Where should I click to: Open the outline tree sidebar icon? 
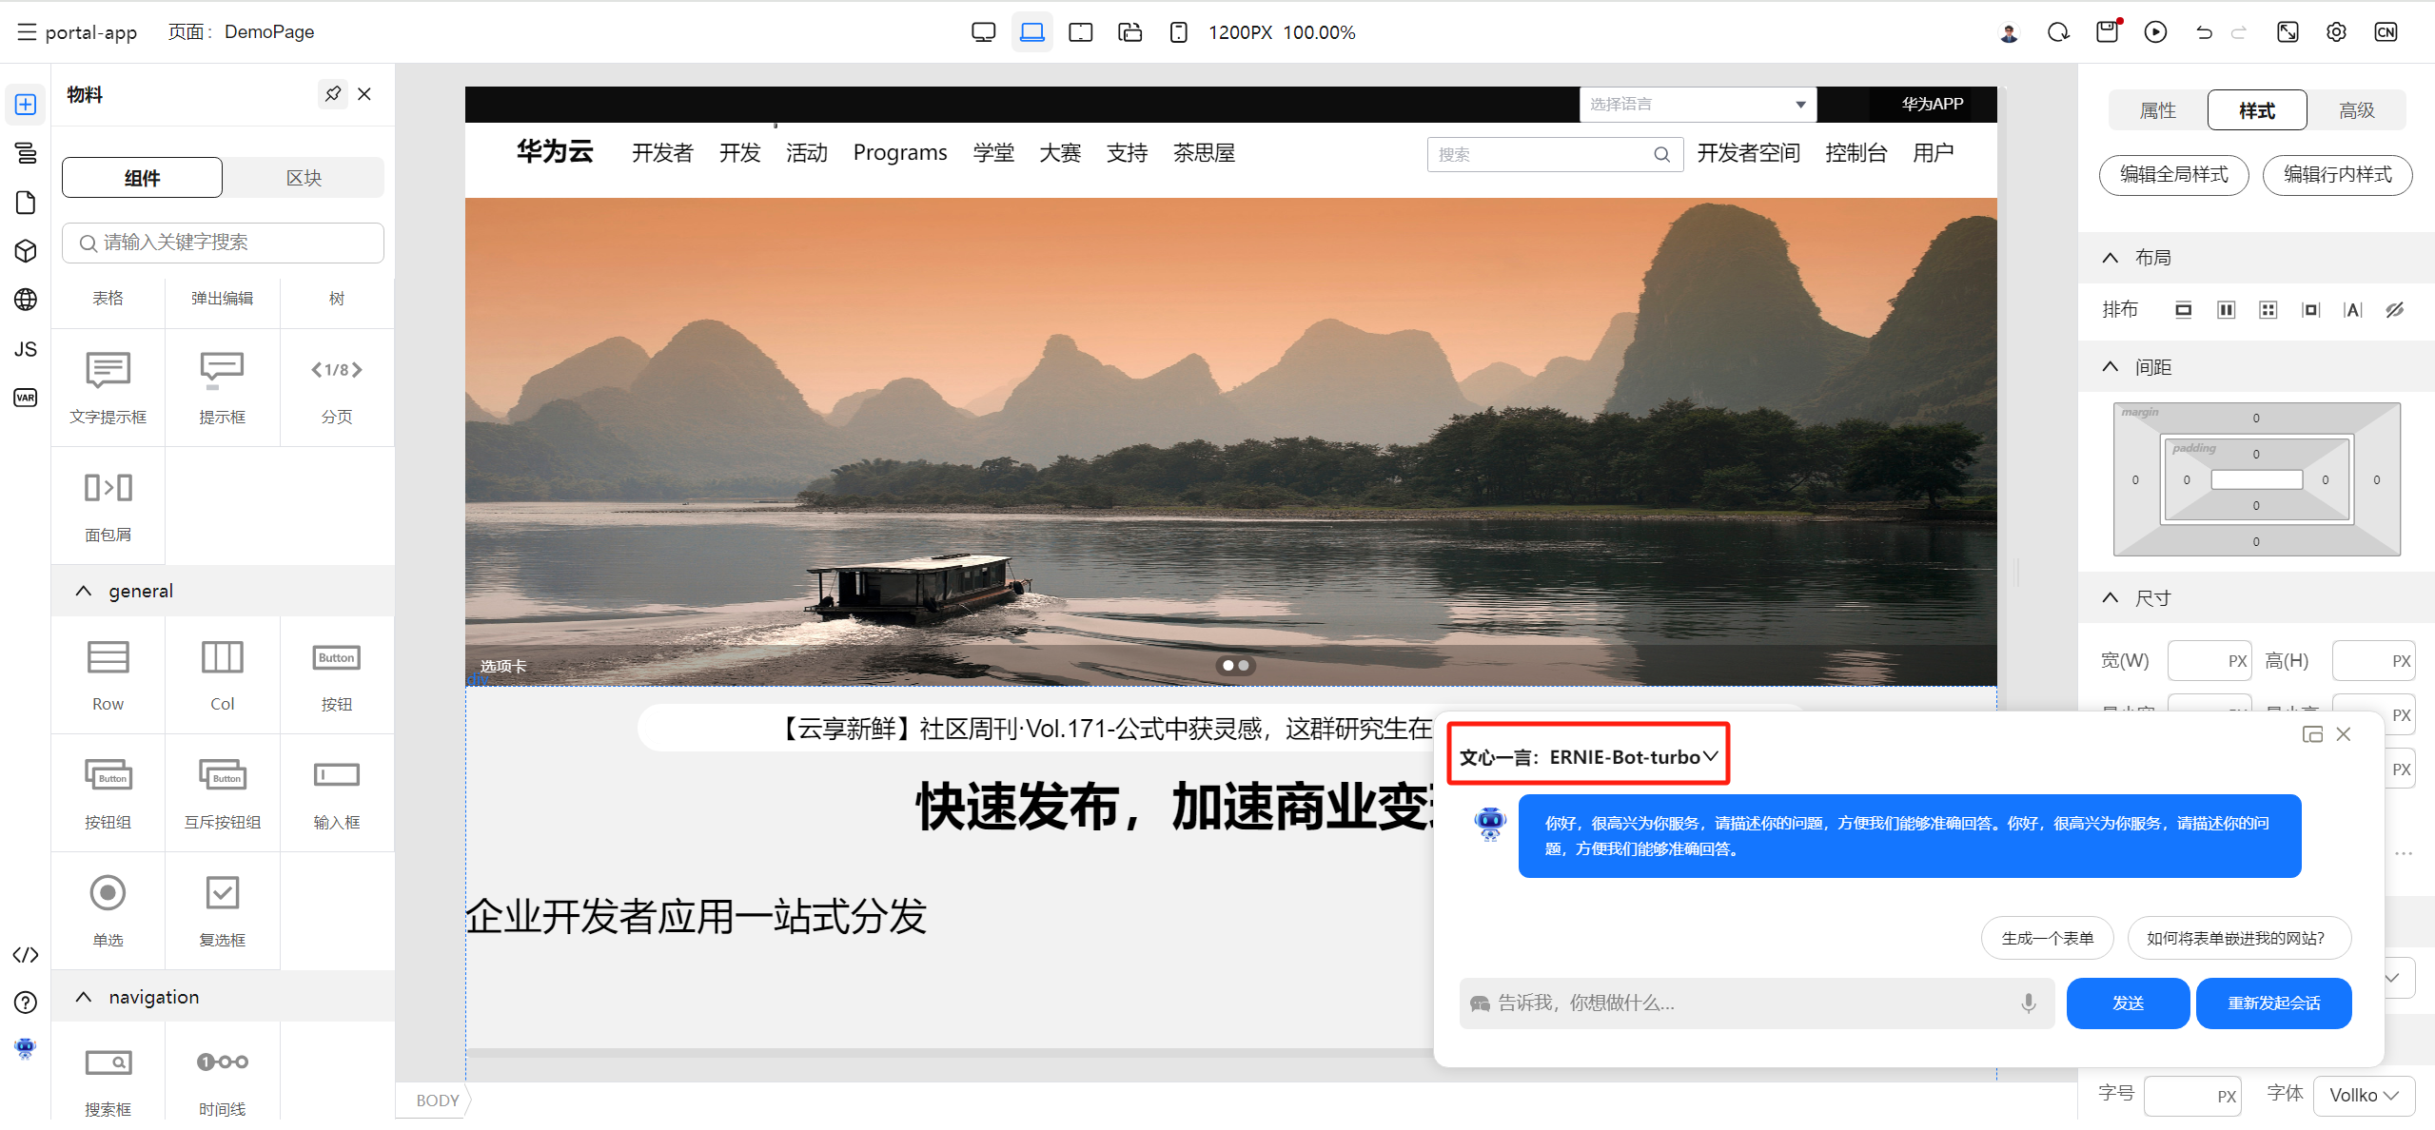26,153
